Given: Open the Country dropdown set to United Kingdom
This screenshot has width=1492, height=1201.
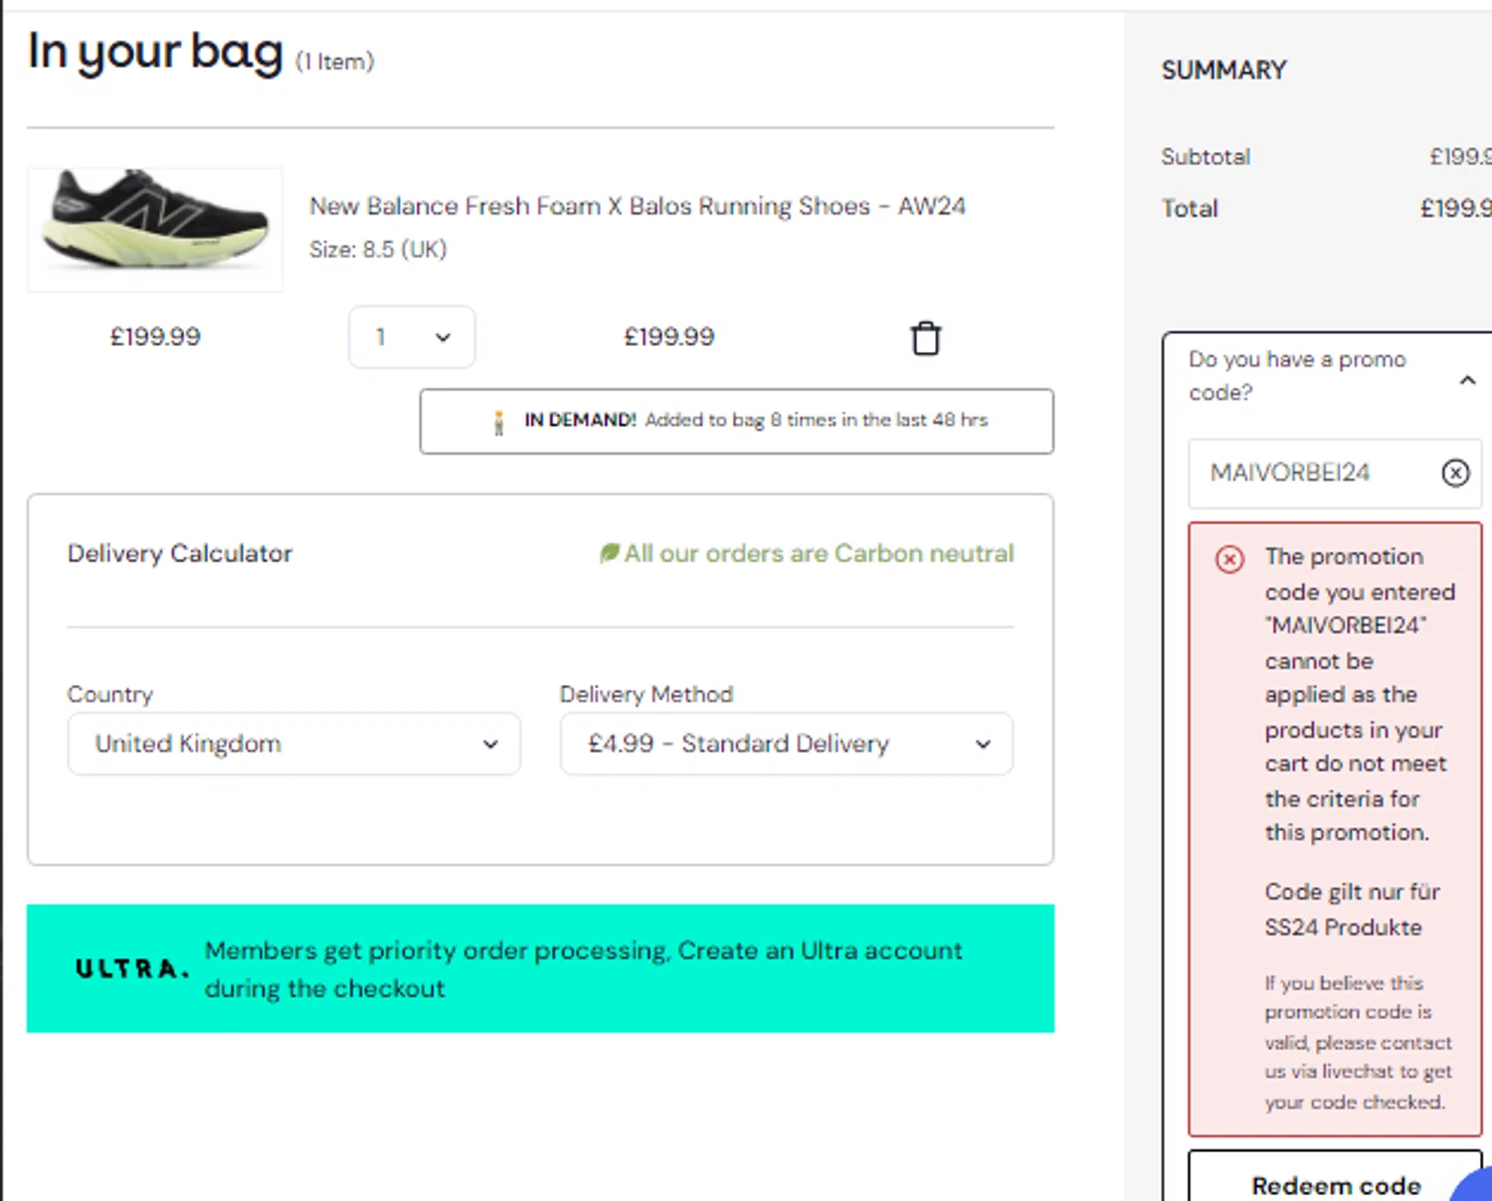Looking at the screenshot, I should pos(293,744).
